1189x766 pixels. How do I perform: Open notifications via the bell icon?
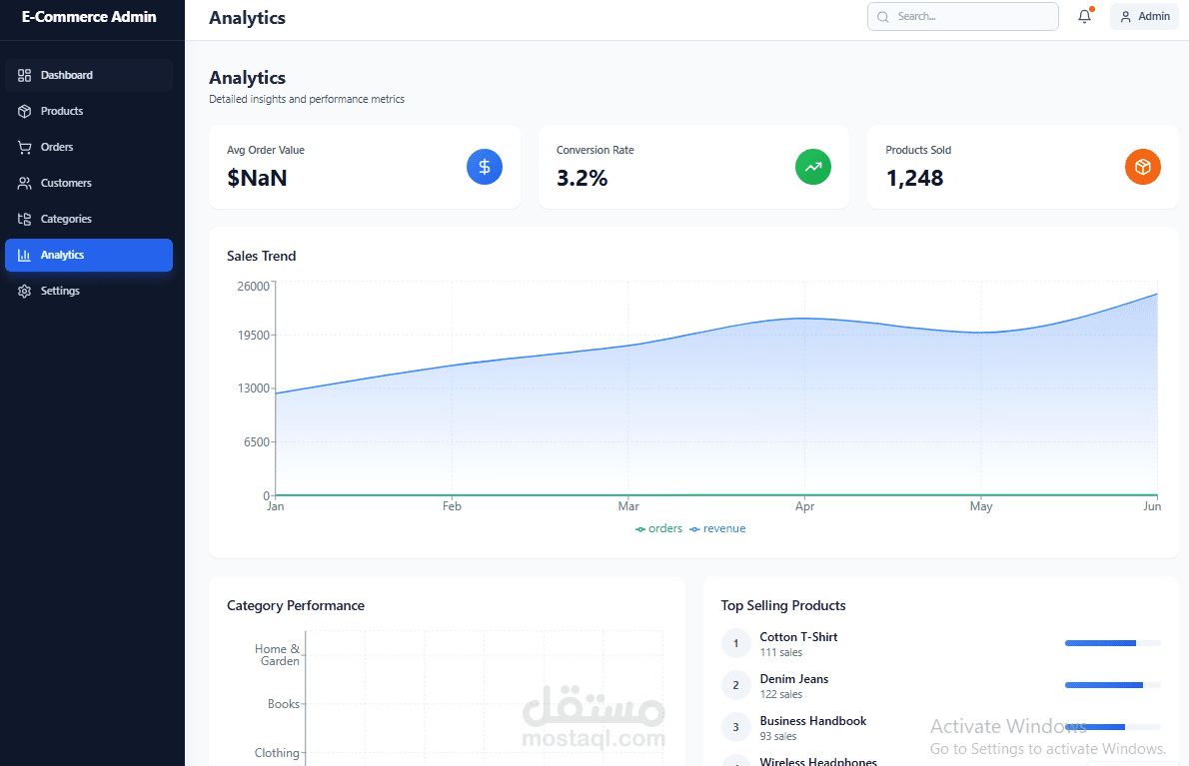tap(1084, 16)
